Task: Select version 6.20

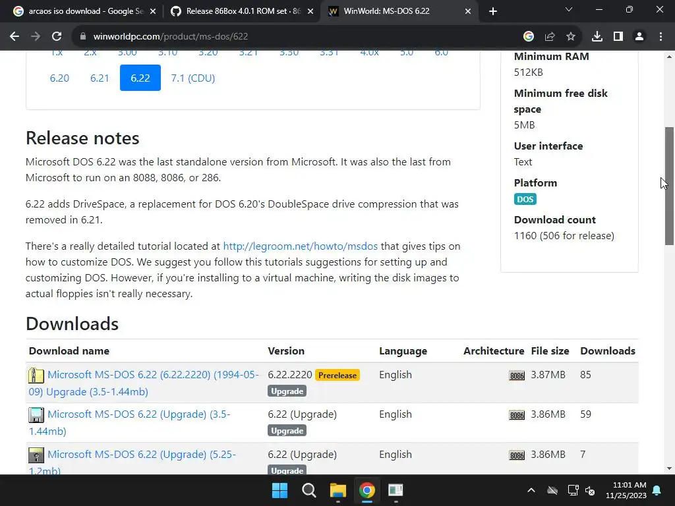Action: pyautogui.click(x=59, y=78)
